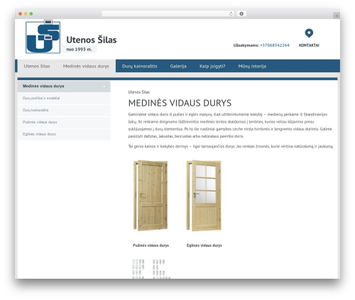Click the left door models thumbnail

point(138,269)
